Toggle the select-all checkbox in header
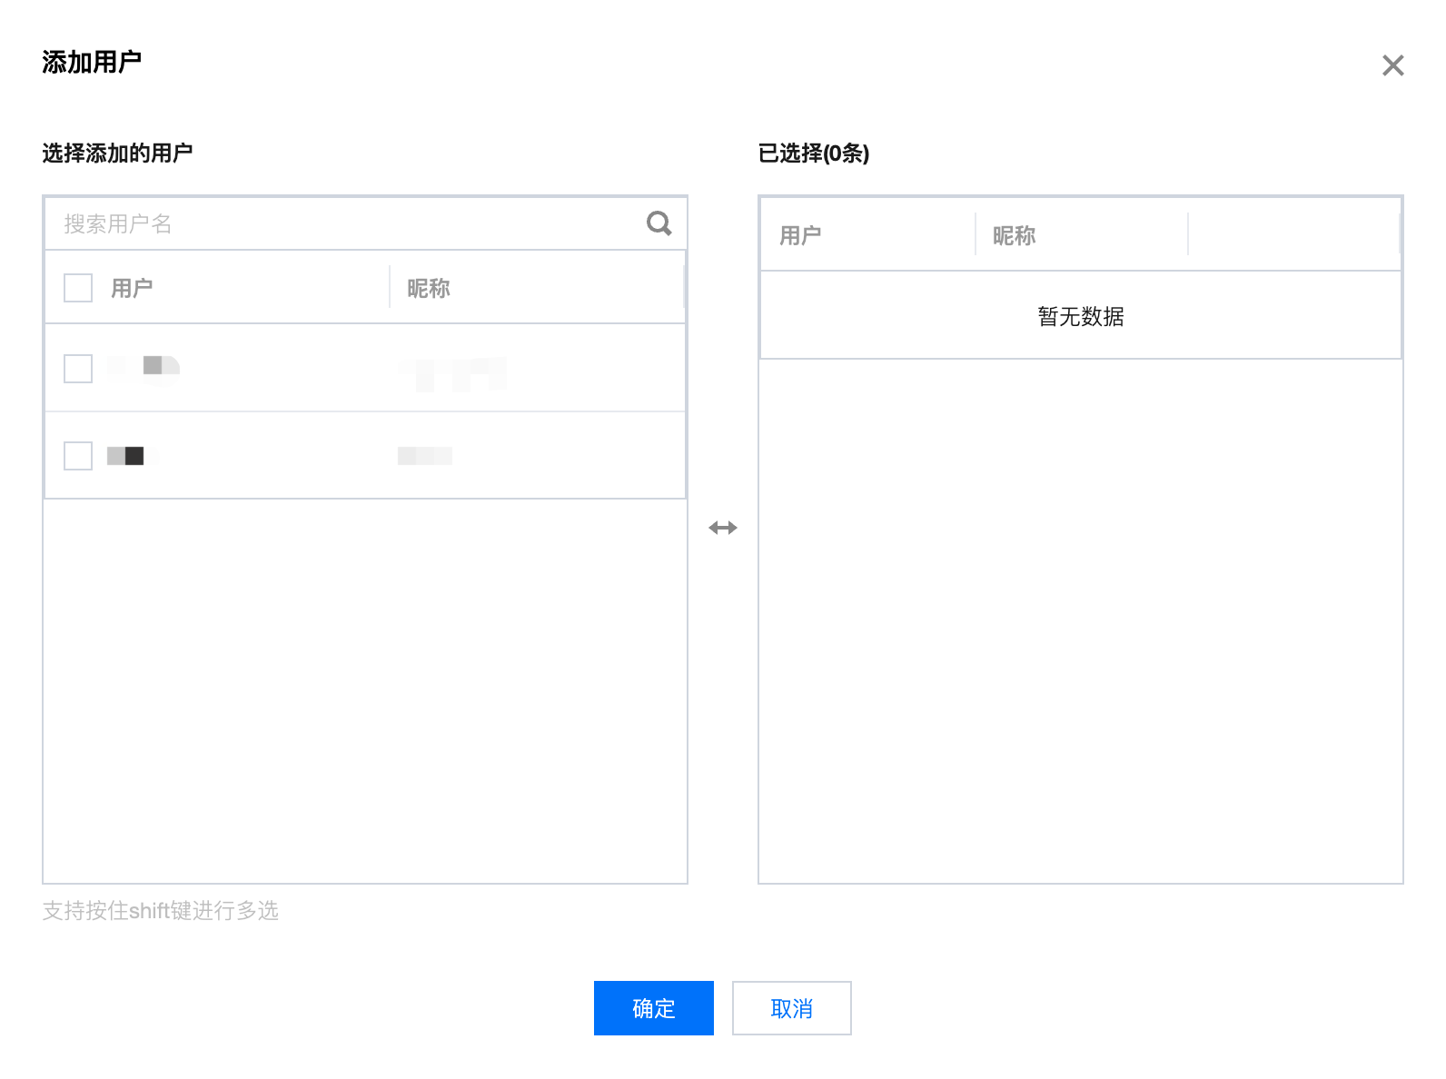The image size is (1446, 1079). pyautogui.click(x=78, y=288)
